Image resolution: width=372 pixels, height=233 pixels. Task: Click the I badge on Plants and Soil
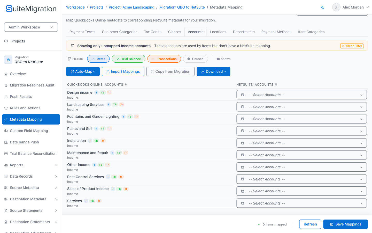tap(96, 129)
